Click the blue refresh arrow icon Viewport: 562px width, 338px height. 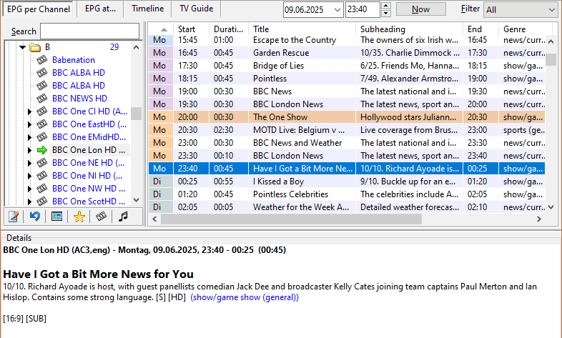(x=34, y=217)
